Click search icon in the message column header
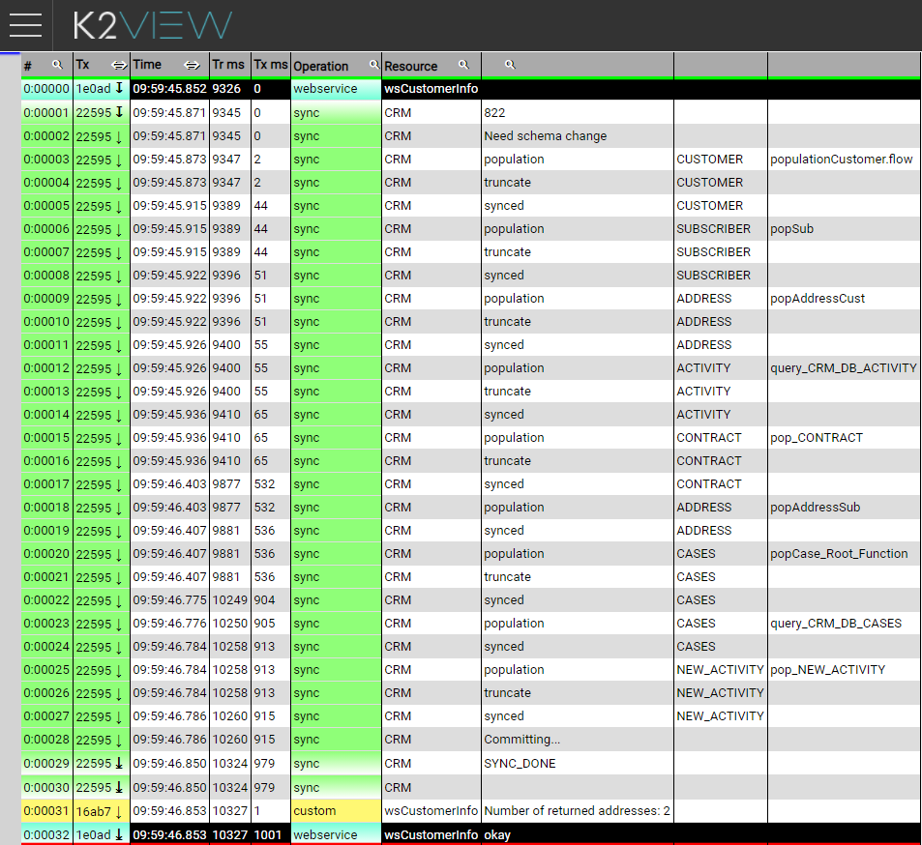This screenshot has width=922, height=845. [510, 65]
